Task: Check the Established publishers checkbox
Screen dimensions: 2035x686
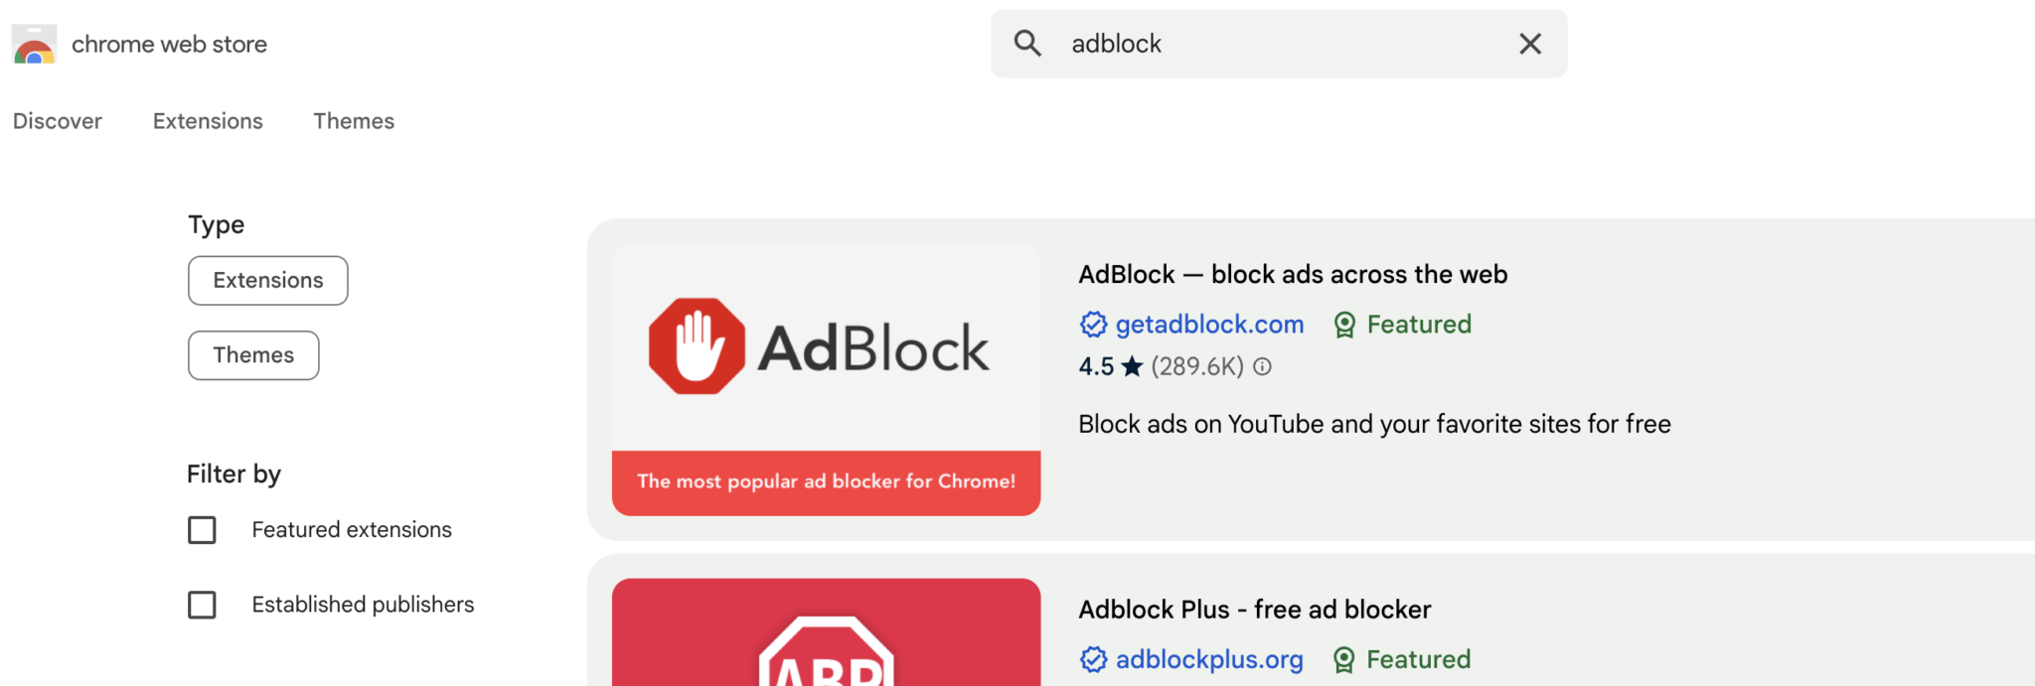Action: tap(202, 605)
